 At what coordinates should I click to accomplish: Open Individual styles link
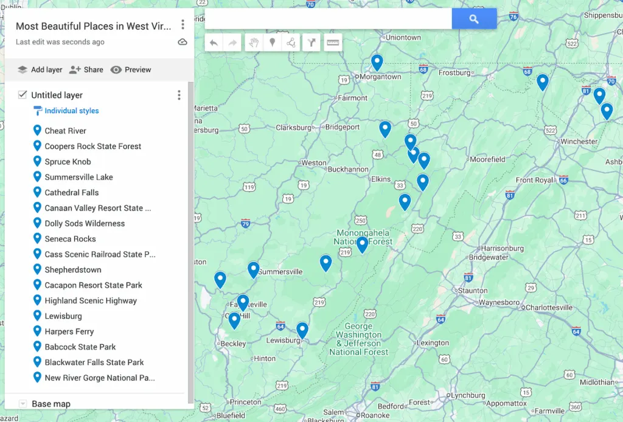point(72,111)
